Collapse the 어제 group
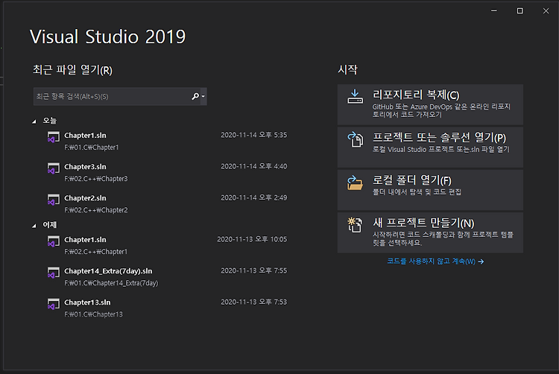 (x=34, y=226)
